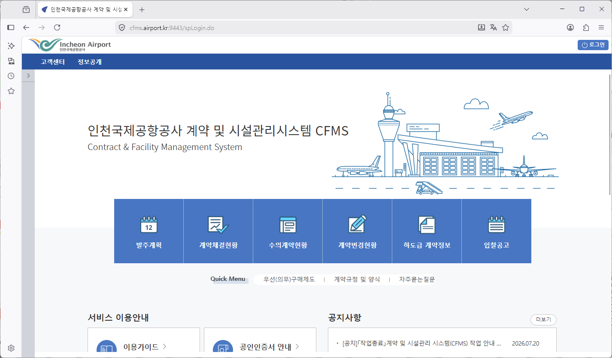The height and width of the screenshot is (358, 612).
Task: Open a new browser tab
Action: [x=142, y=9]
